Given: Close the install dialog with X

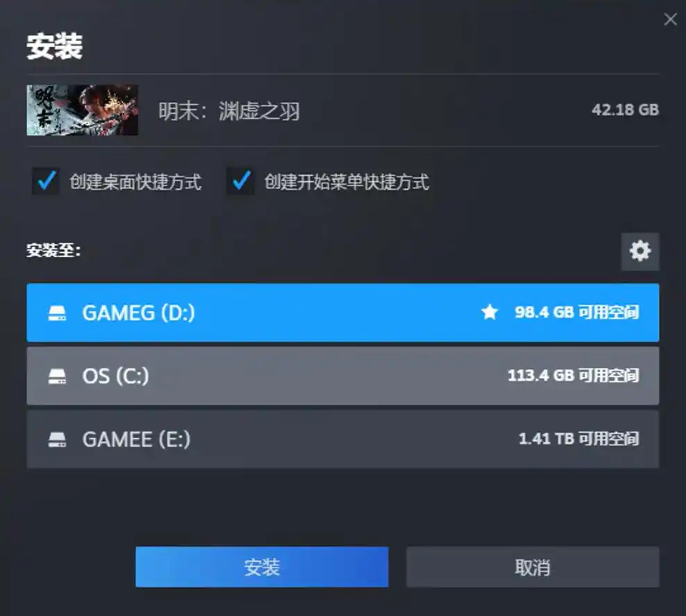Looking at the screenshot, I should 670,19.
